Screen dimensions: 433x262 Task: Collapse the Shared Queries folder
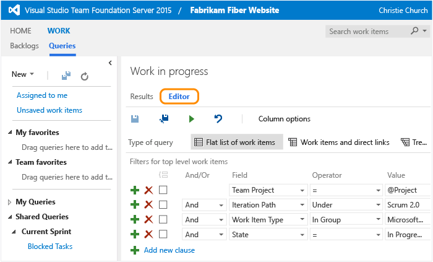click(10, 217)
